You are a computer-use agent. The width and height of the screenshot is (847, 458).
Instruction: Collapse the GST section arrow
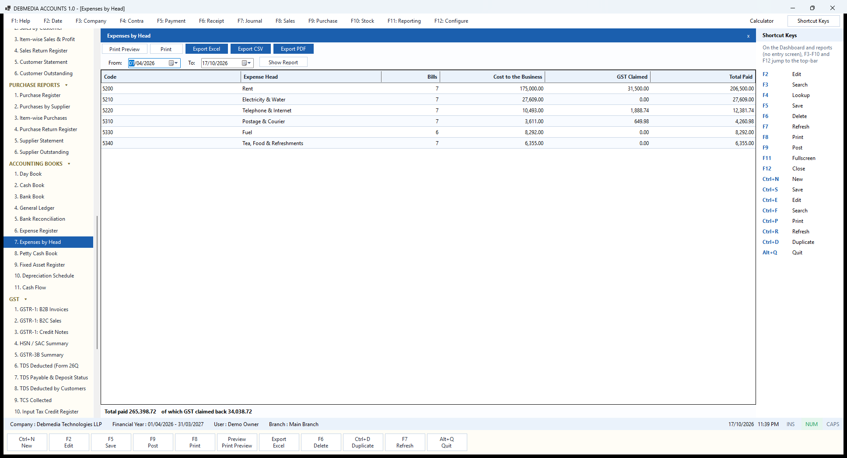point(26,299)
